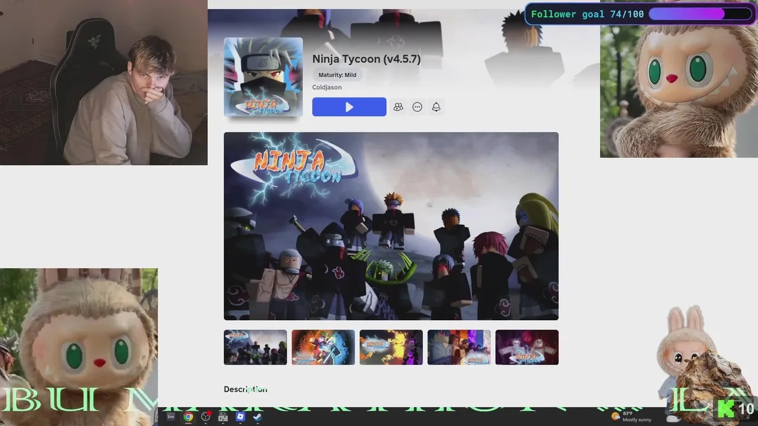The width and height of the screenshot is (758, 426).
Task: Select the fourth thumbnail with the purple background
Action: [x=459, y=347]
